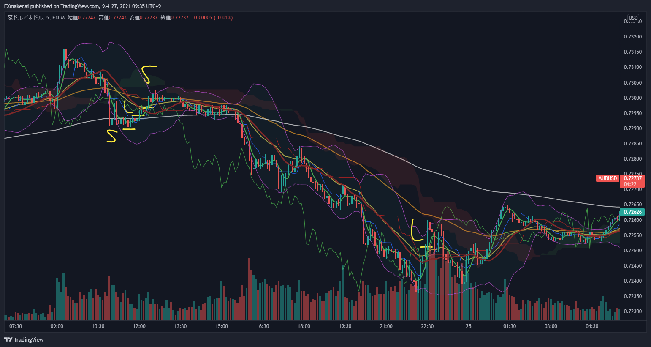Click the 04:22 bar countdown timer
This screenshot has width=651, height=347.
(630, 184)
